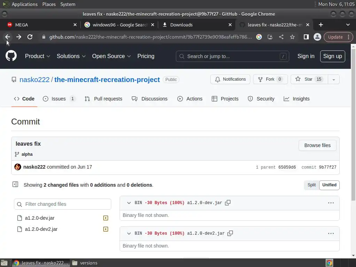This screenshot has height=267, width=356.
Task: Click the install app icon in address bar
Action: (x=270, y=37)
